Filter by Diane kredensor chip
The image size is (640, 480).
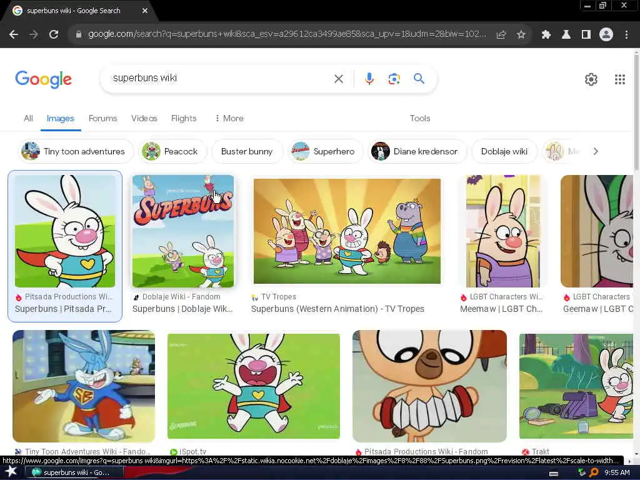pos(417,151)
